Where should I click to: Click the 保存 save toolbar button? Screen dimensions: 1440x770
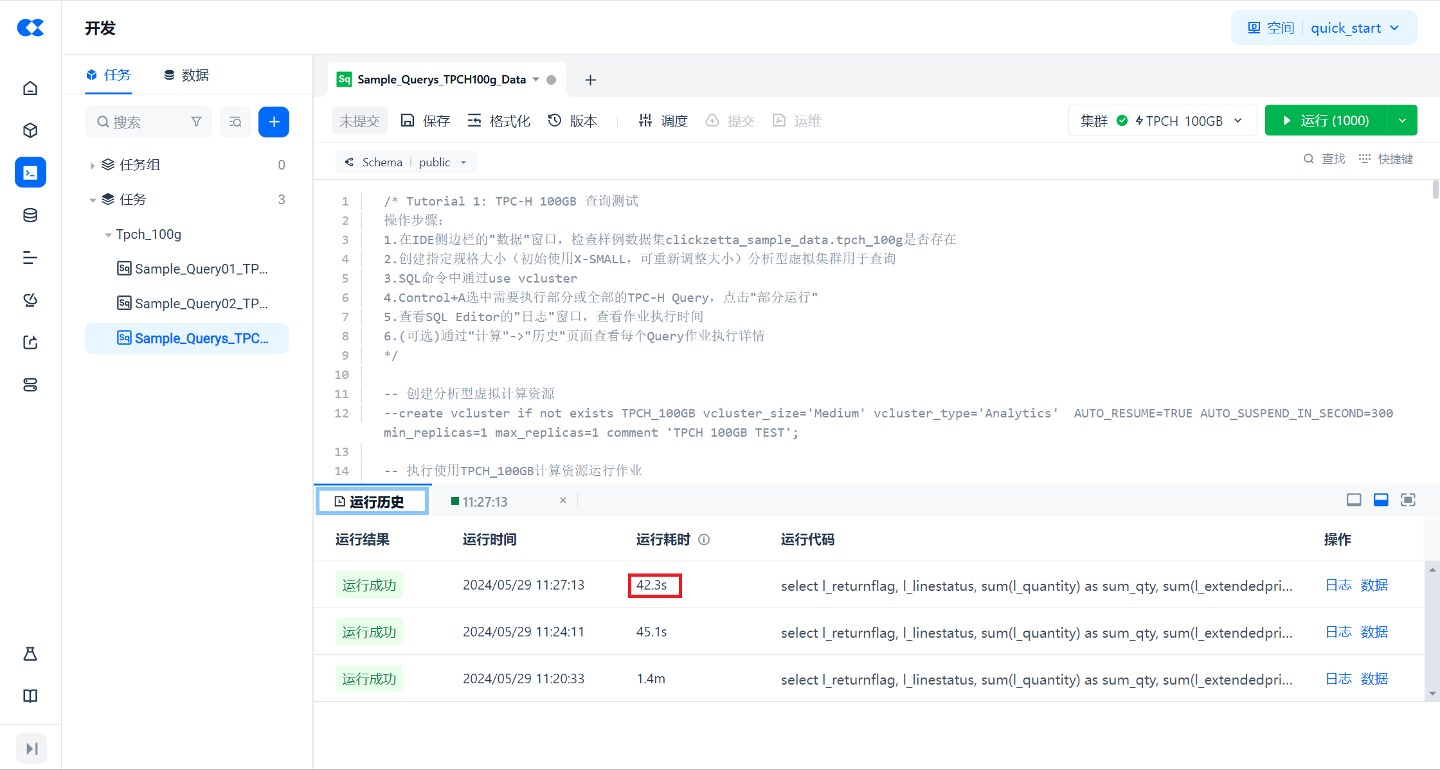click(x=425, y=121)
